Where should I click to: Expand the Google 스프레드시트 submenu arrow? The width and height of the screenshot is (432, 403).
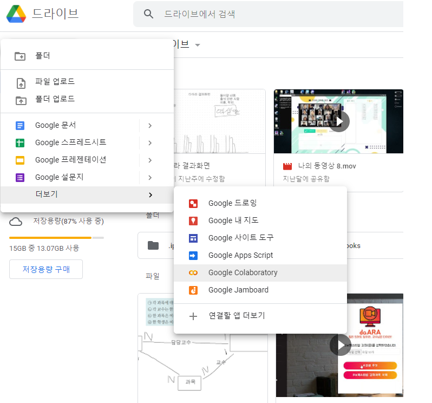[x=150, y=143]
